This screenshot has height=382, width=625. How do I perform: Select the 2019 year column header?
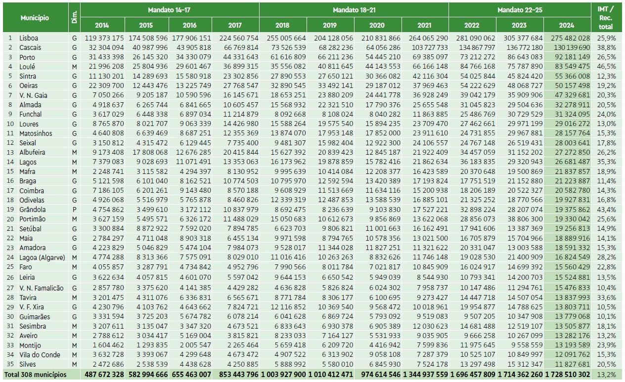click(330, 25)
